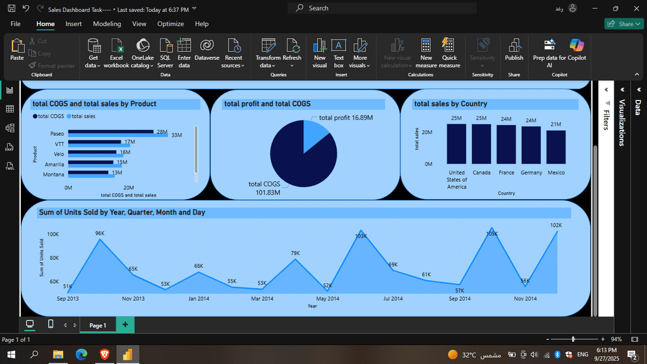Switch to desktop layout view

click(x=29, y=324)
